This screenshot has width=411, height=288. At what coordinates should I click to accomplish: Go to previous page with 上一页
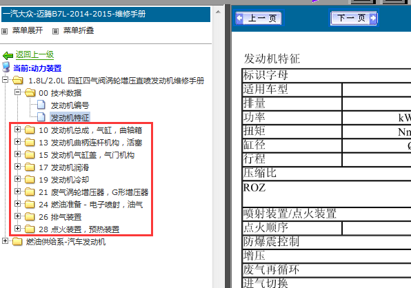coord(259,18)
